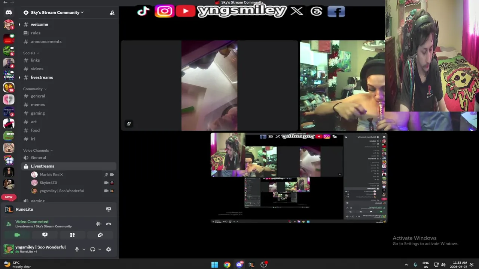Click the share your screen button

pyautogui.click(x=45, y=235)
